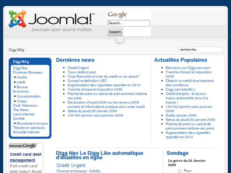Open Crédits category link under article
Screen dimensions: 231x173
[x=95, y=171]
